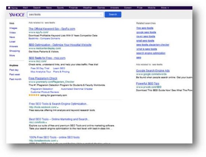The image size is (206, 157).
Task: Open 'The Official Keyword Spy - SpyFu.com' ad
Action: click(52, 29)
